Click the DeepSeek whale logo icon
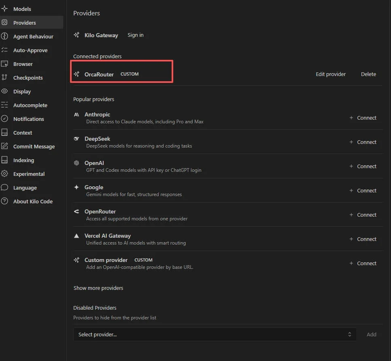This screenshot has width=391, height=361. [x=76, y=139]
